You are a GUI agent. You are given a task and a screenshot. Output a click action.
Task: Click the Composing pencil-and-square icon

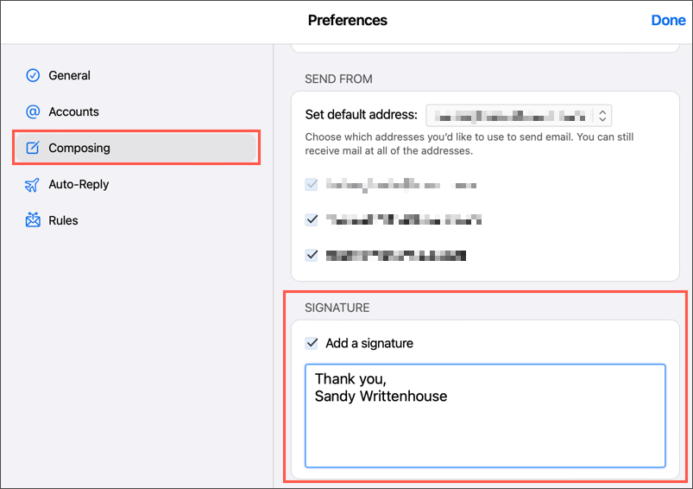pyautogui.click(x=33, y=148)
